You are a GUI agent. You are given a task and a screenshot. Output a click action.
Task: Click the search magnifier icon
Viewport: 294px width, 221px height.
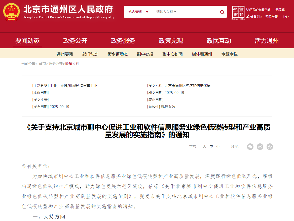pyautogui.click(x=222, y=12)
